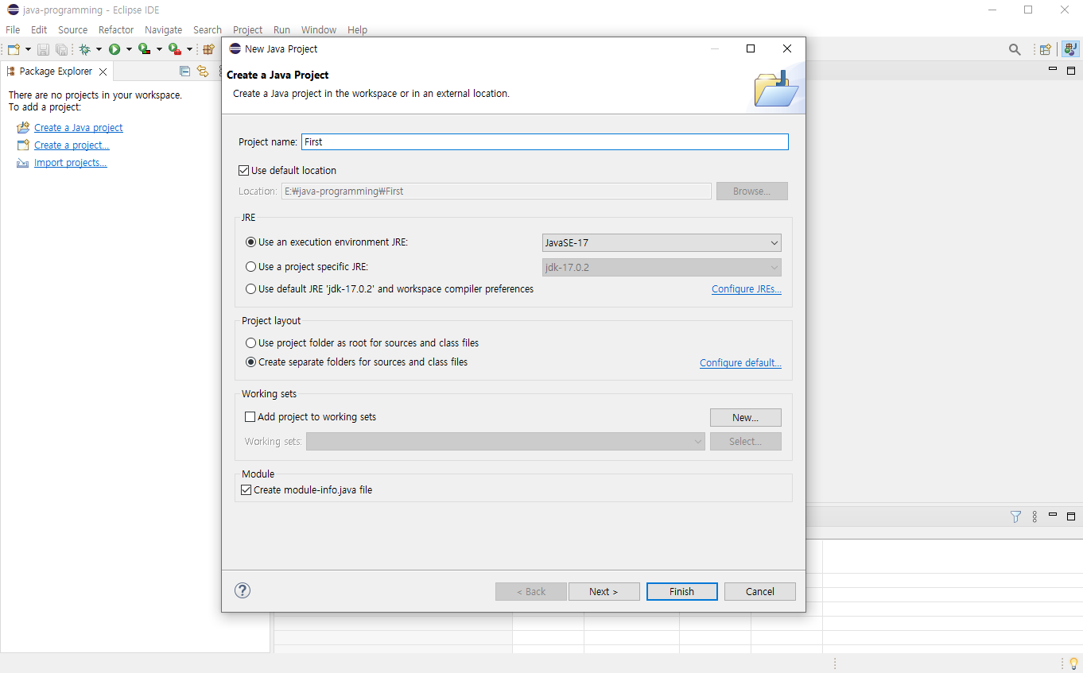Open the bottom panel View Menu dots
1083x673 pixels.
[1034, 516]
